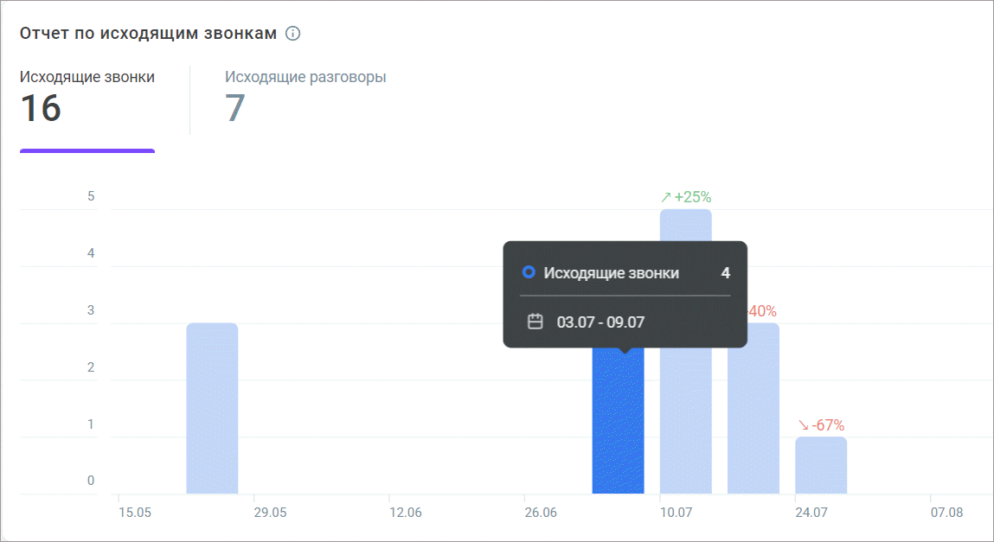
Task: Click the +25% growth label
Action: pyautogui.click(x=693, y=198)
